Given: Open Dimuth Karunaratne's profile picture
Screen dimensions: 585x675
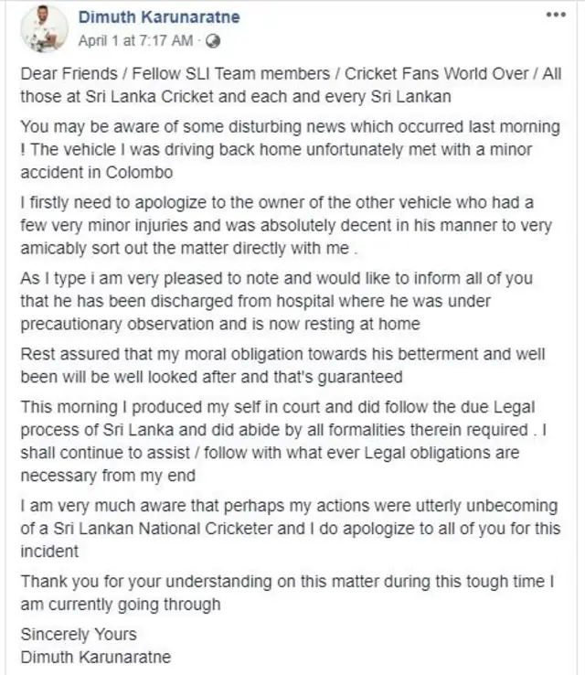Looking at the screenshot, I should [44, 28].
